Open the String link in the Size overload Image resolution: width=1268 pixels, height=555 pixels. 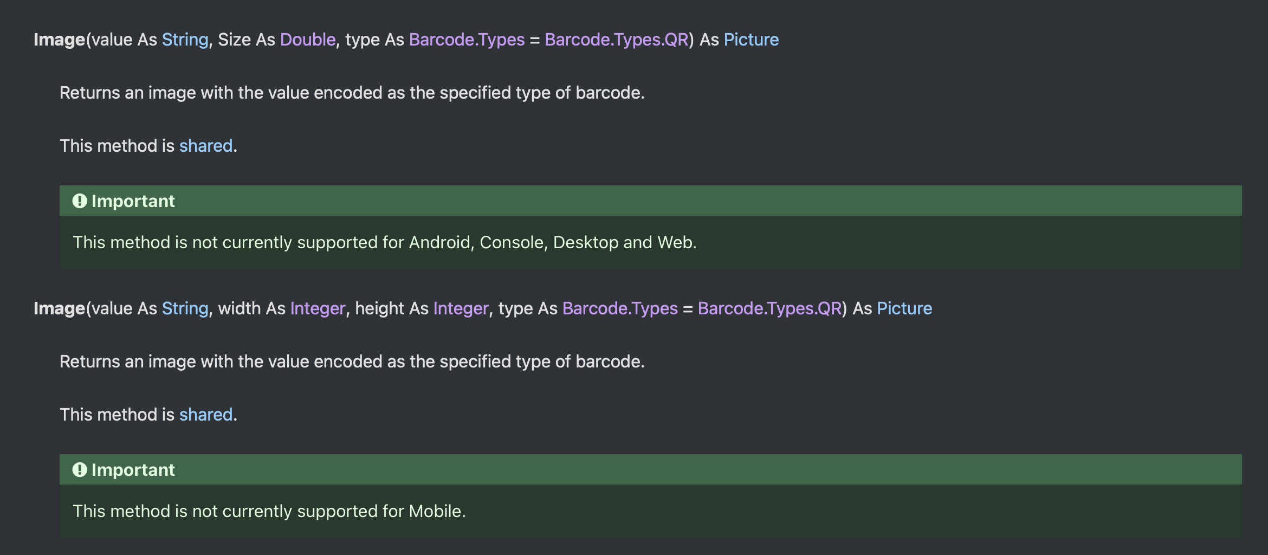coord(185,40)
